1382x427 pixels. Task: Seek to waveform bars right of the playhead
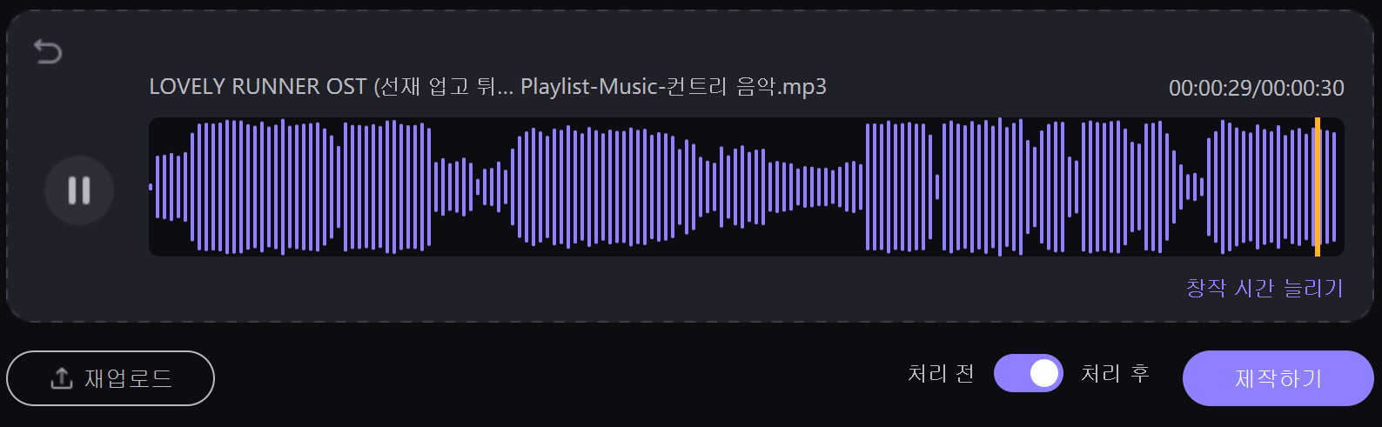[x=1331, y=187]
